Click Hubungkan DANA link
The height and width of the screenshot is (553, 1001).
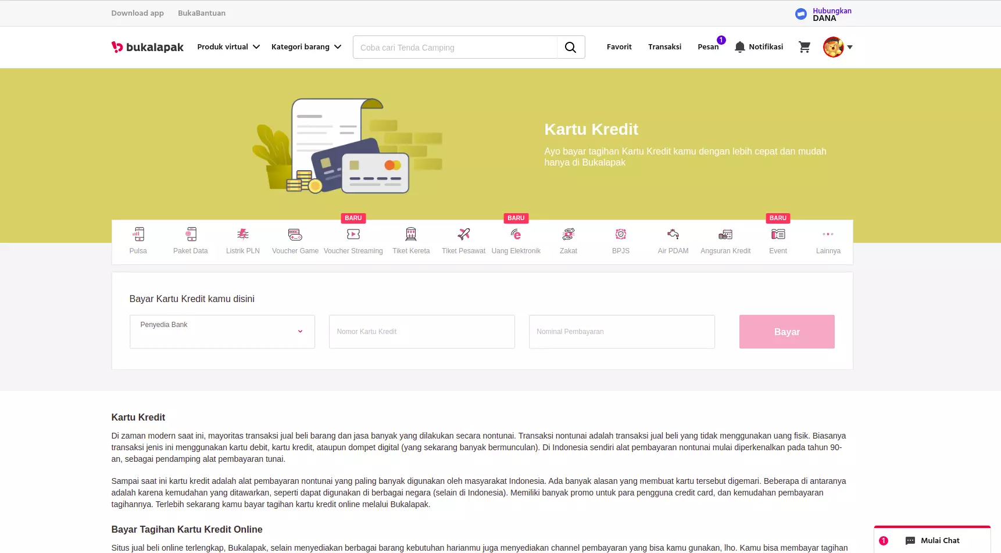(832, 15)
